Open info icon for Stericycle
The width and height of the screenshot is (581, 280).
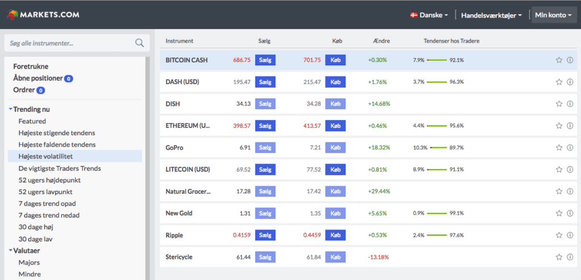tap(570, 257)
